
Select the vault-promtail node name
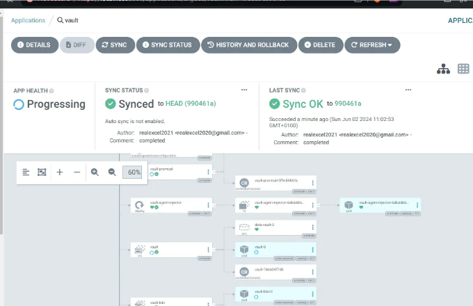click(161, 169)
